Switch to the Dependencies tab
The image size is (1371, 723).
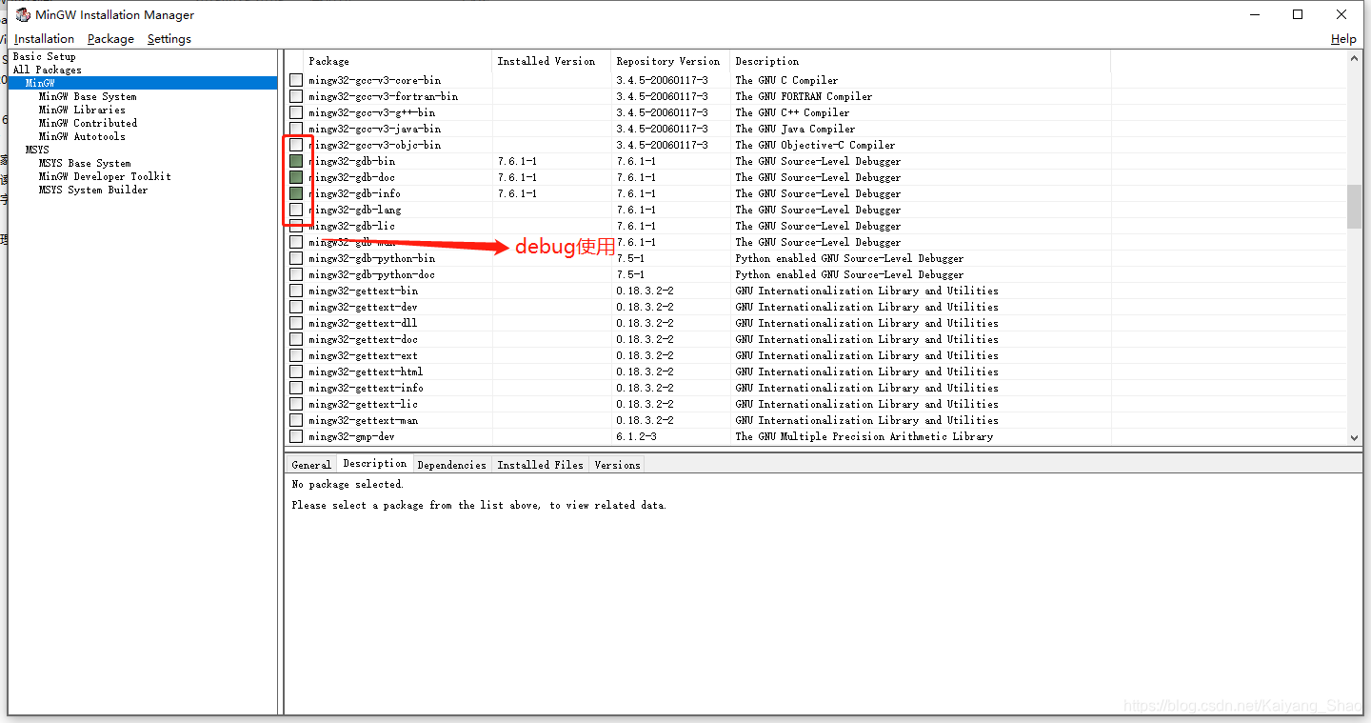[451, 465]
